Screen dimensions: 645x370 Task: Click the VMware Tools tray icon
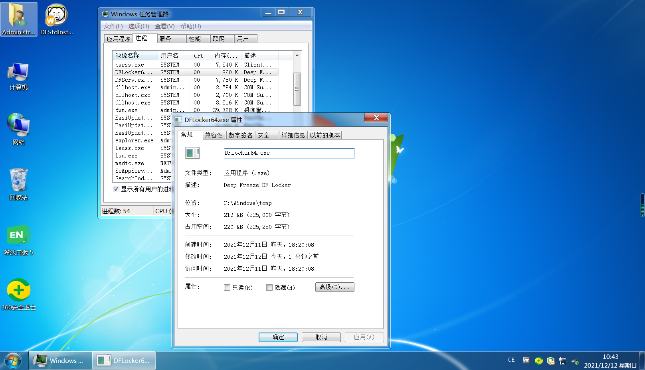click(526, 361)
